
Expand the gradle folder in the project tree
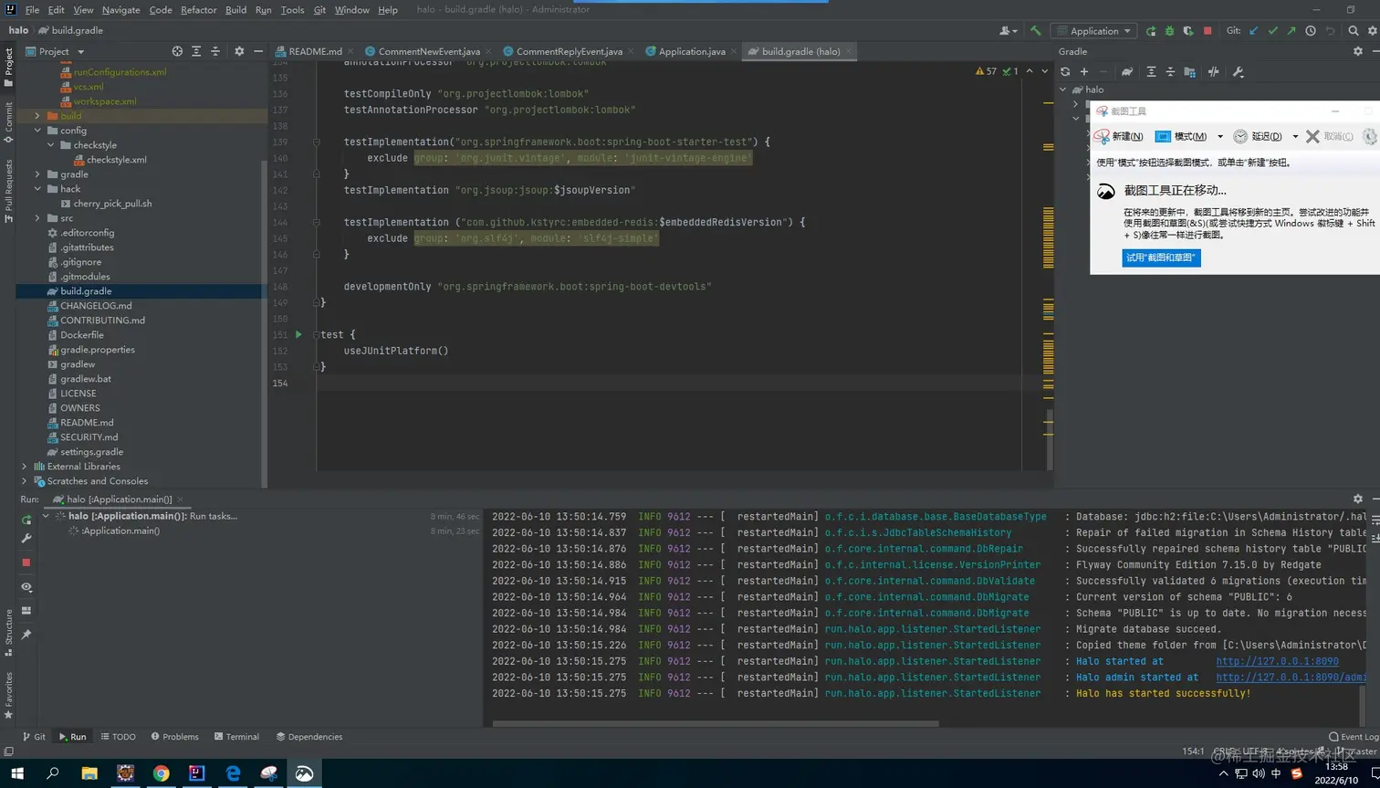coord(37,174)
